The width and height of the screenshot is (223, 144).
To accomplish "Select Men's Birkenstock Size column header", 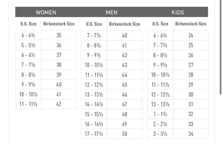I will coord(124,24).
